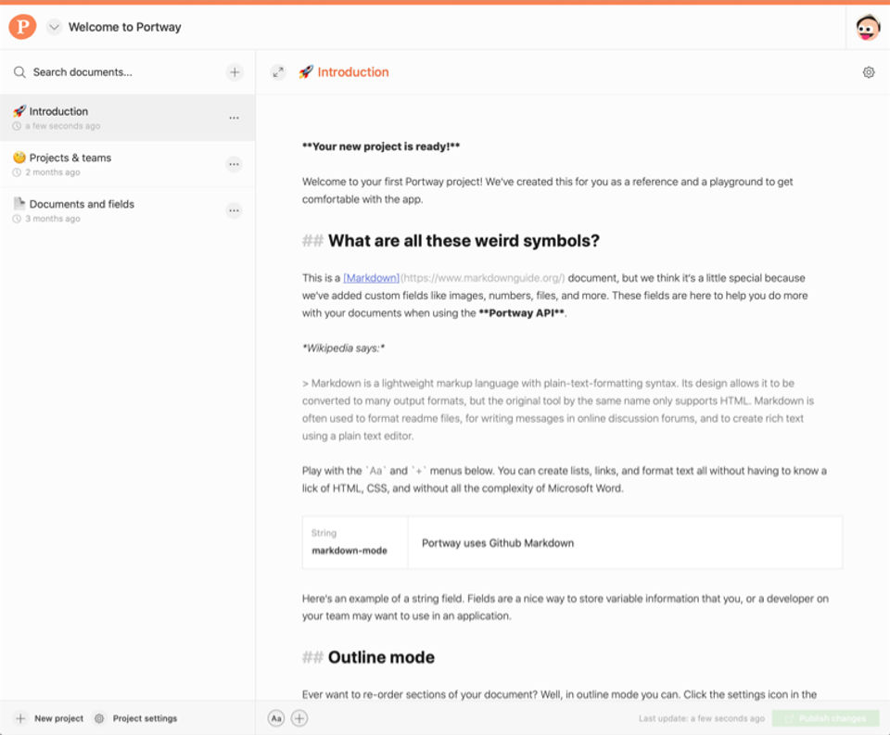Add a new document with plus icon
The image size is (890, 735).
tap(235, 72)
